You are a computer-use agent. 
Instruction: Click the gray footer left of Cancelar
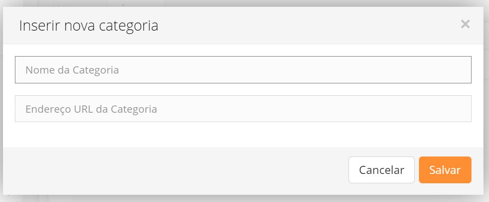(171, 170)
